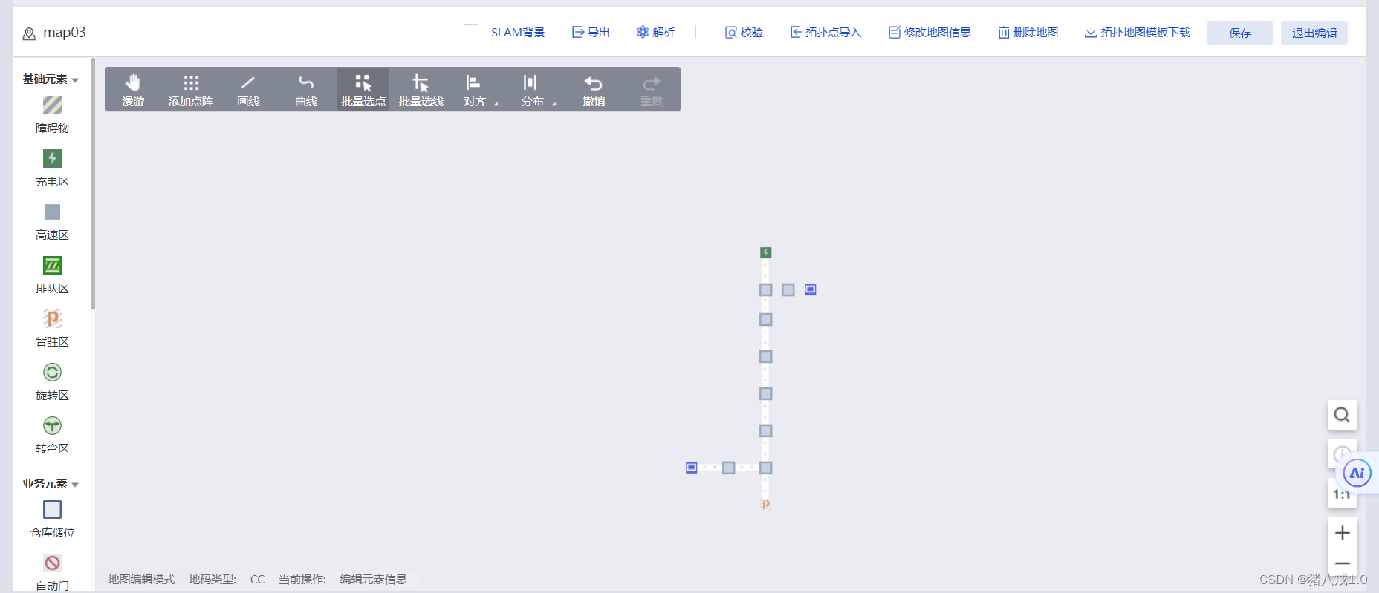This screenshot has width=1379, height=593.
Task: Enable the SLAM背景 checkbox
Action: [471, 32]
